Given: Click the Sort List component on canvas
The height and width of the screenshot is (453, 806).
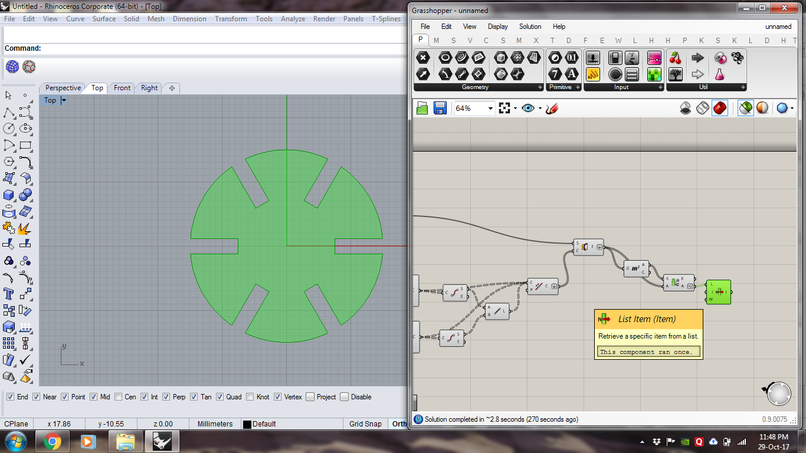Looking at the screenshot, I should click(679, 283).
